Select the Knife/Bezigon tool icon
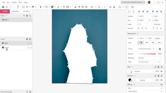Screen dimensions: 166x93 pos(58,7)
